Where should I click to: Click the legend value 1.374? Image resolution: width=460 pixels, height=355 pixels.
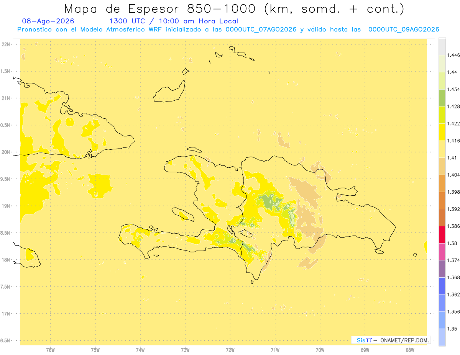coord(453,260)
